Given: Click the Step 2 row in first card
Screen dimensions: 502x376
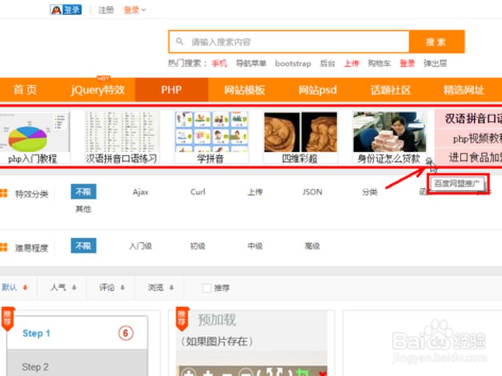Looking at the screenshot, I should click(77, 363).
